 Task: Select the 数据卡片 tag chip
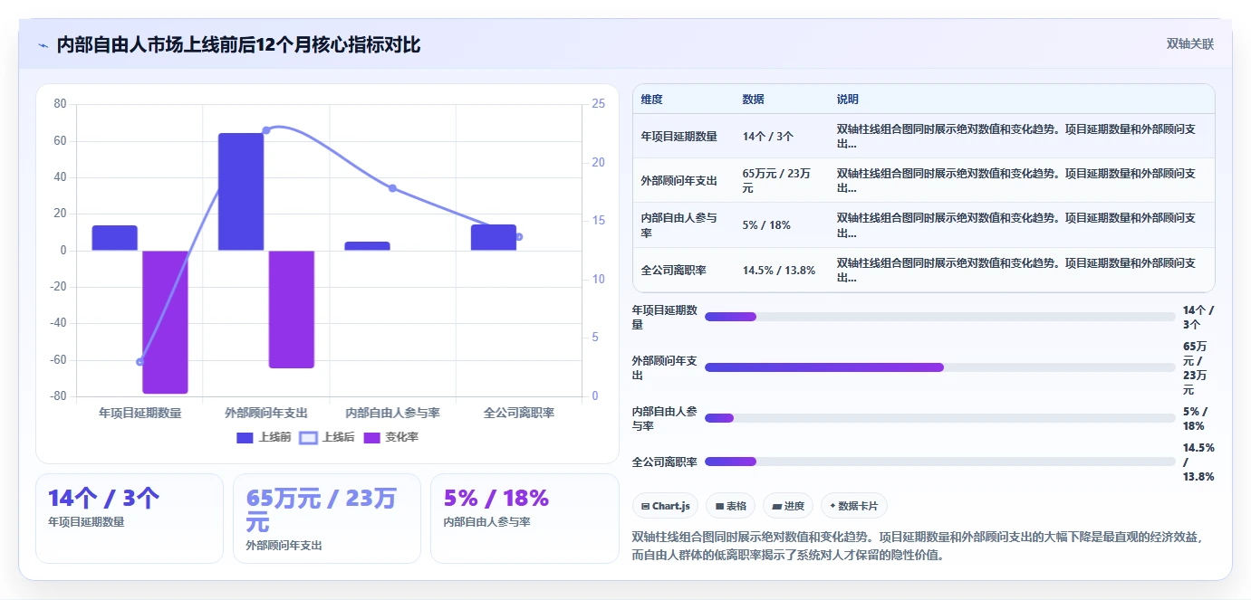(854, 506)
